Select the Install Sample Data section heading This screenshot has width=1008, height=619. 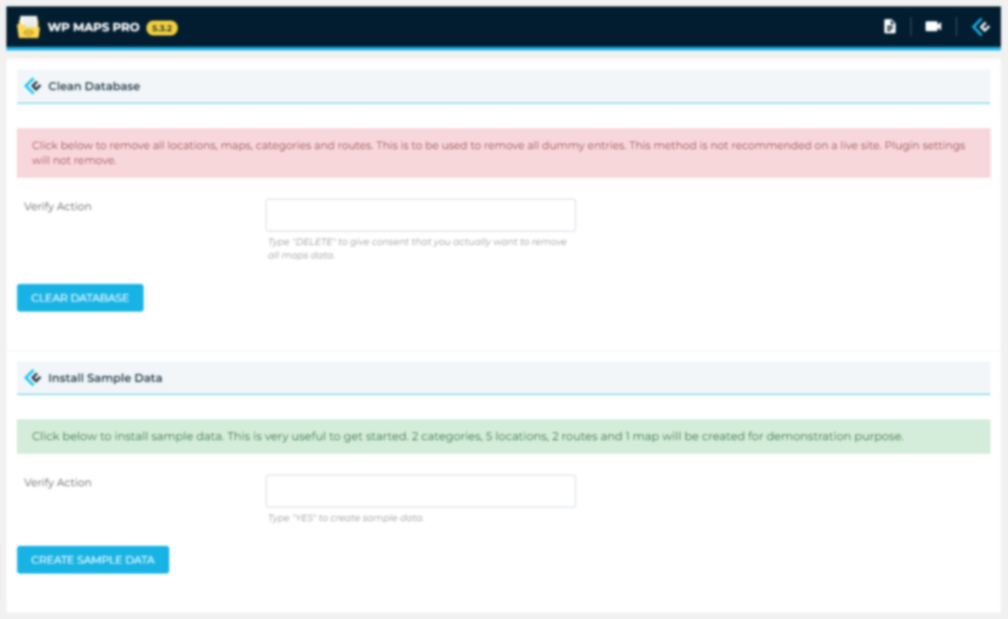pyautogui.click(x=105, y=378)
